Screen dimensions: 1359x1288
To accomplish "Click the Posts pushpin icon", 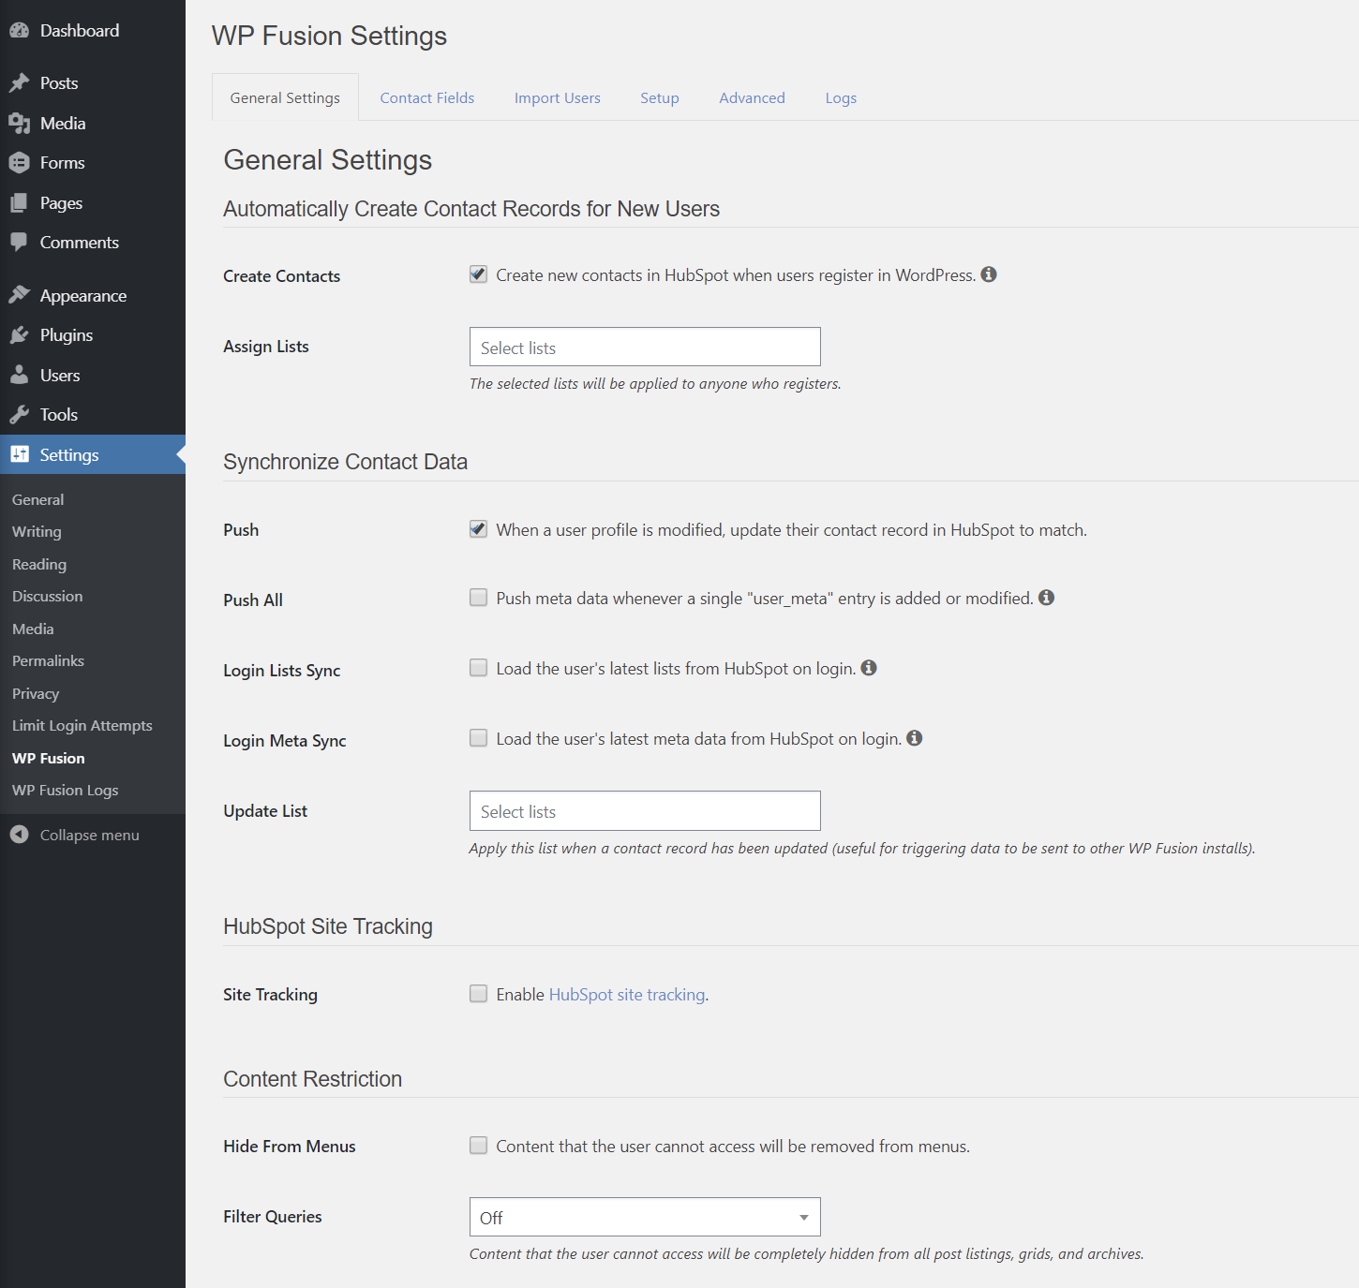I will (x=20, y=82).
